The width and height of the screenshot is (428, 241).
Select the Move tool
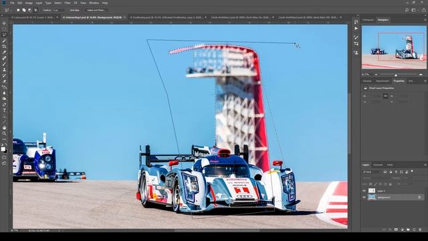[x=4, y=23]
